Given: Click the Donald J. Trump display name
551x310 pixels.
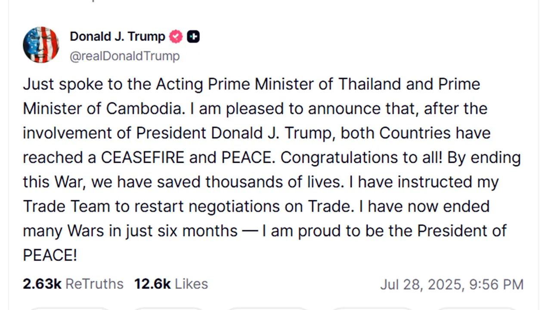Looking at the screenshot, I should coord(117,36).
